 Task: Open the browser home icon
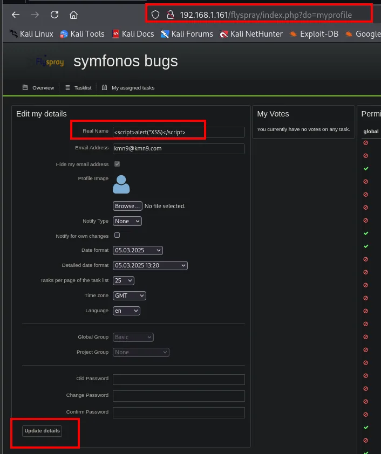click(73, 15)
